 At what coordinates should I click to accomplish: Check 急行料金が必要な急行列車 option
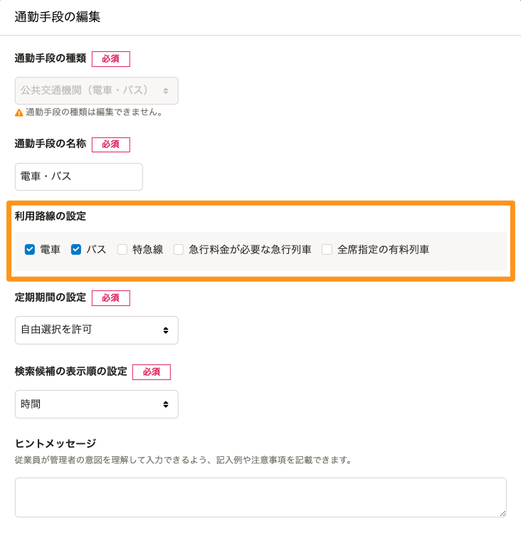point(179,250)
